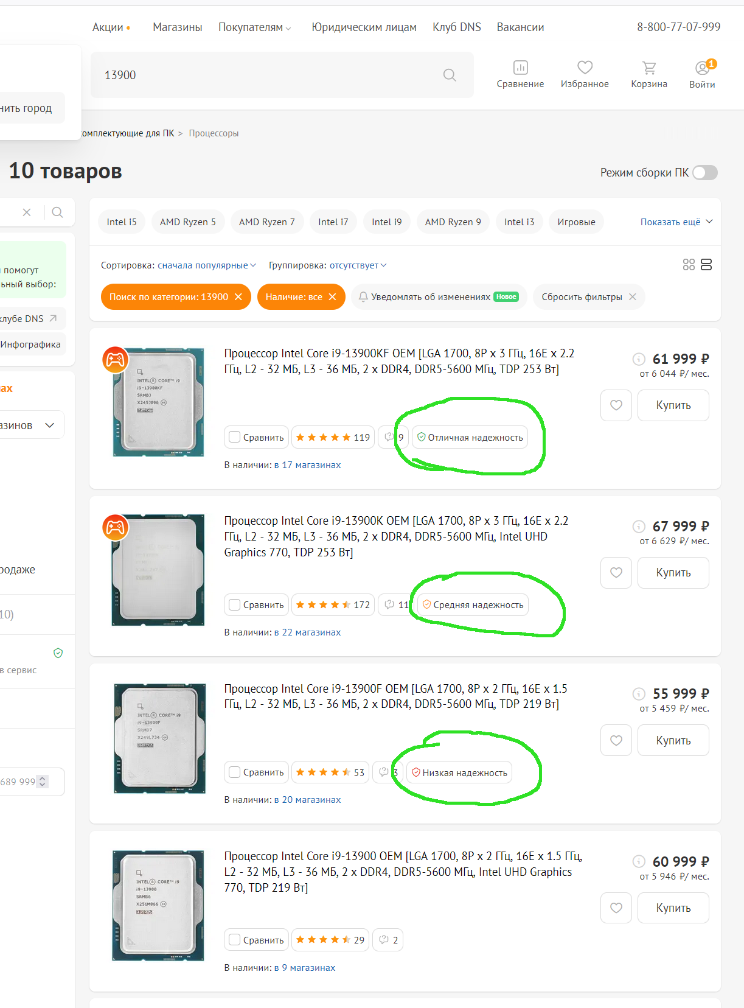The height and width of the screenshot is (1008, 744).
Task: Open sort dropdown 'сначала популярные'
Action: tap(207, 265)
